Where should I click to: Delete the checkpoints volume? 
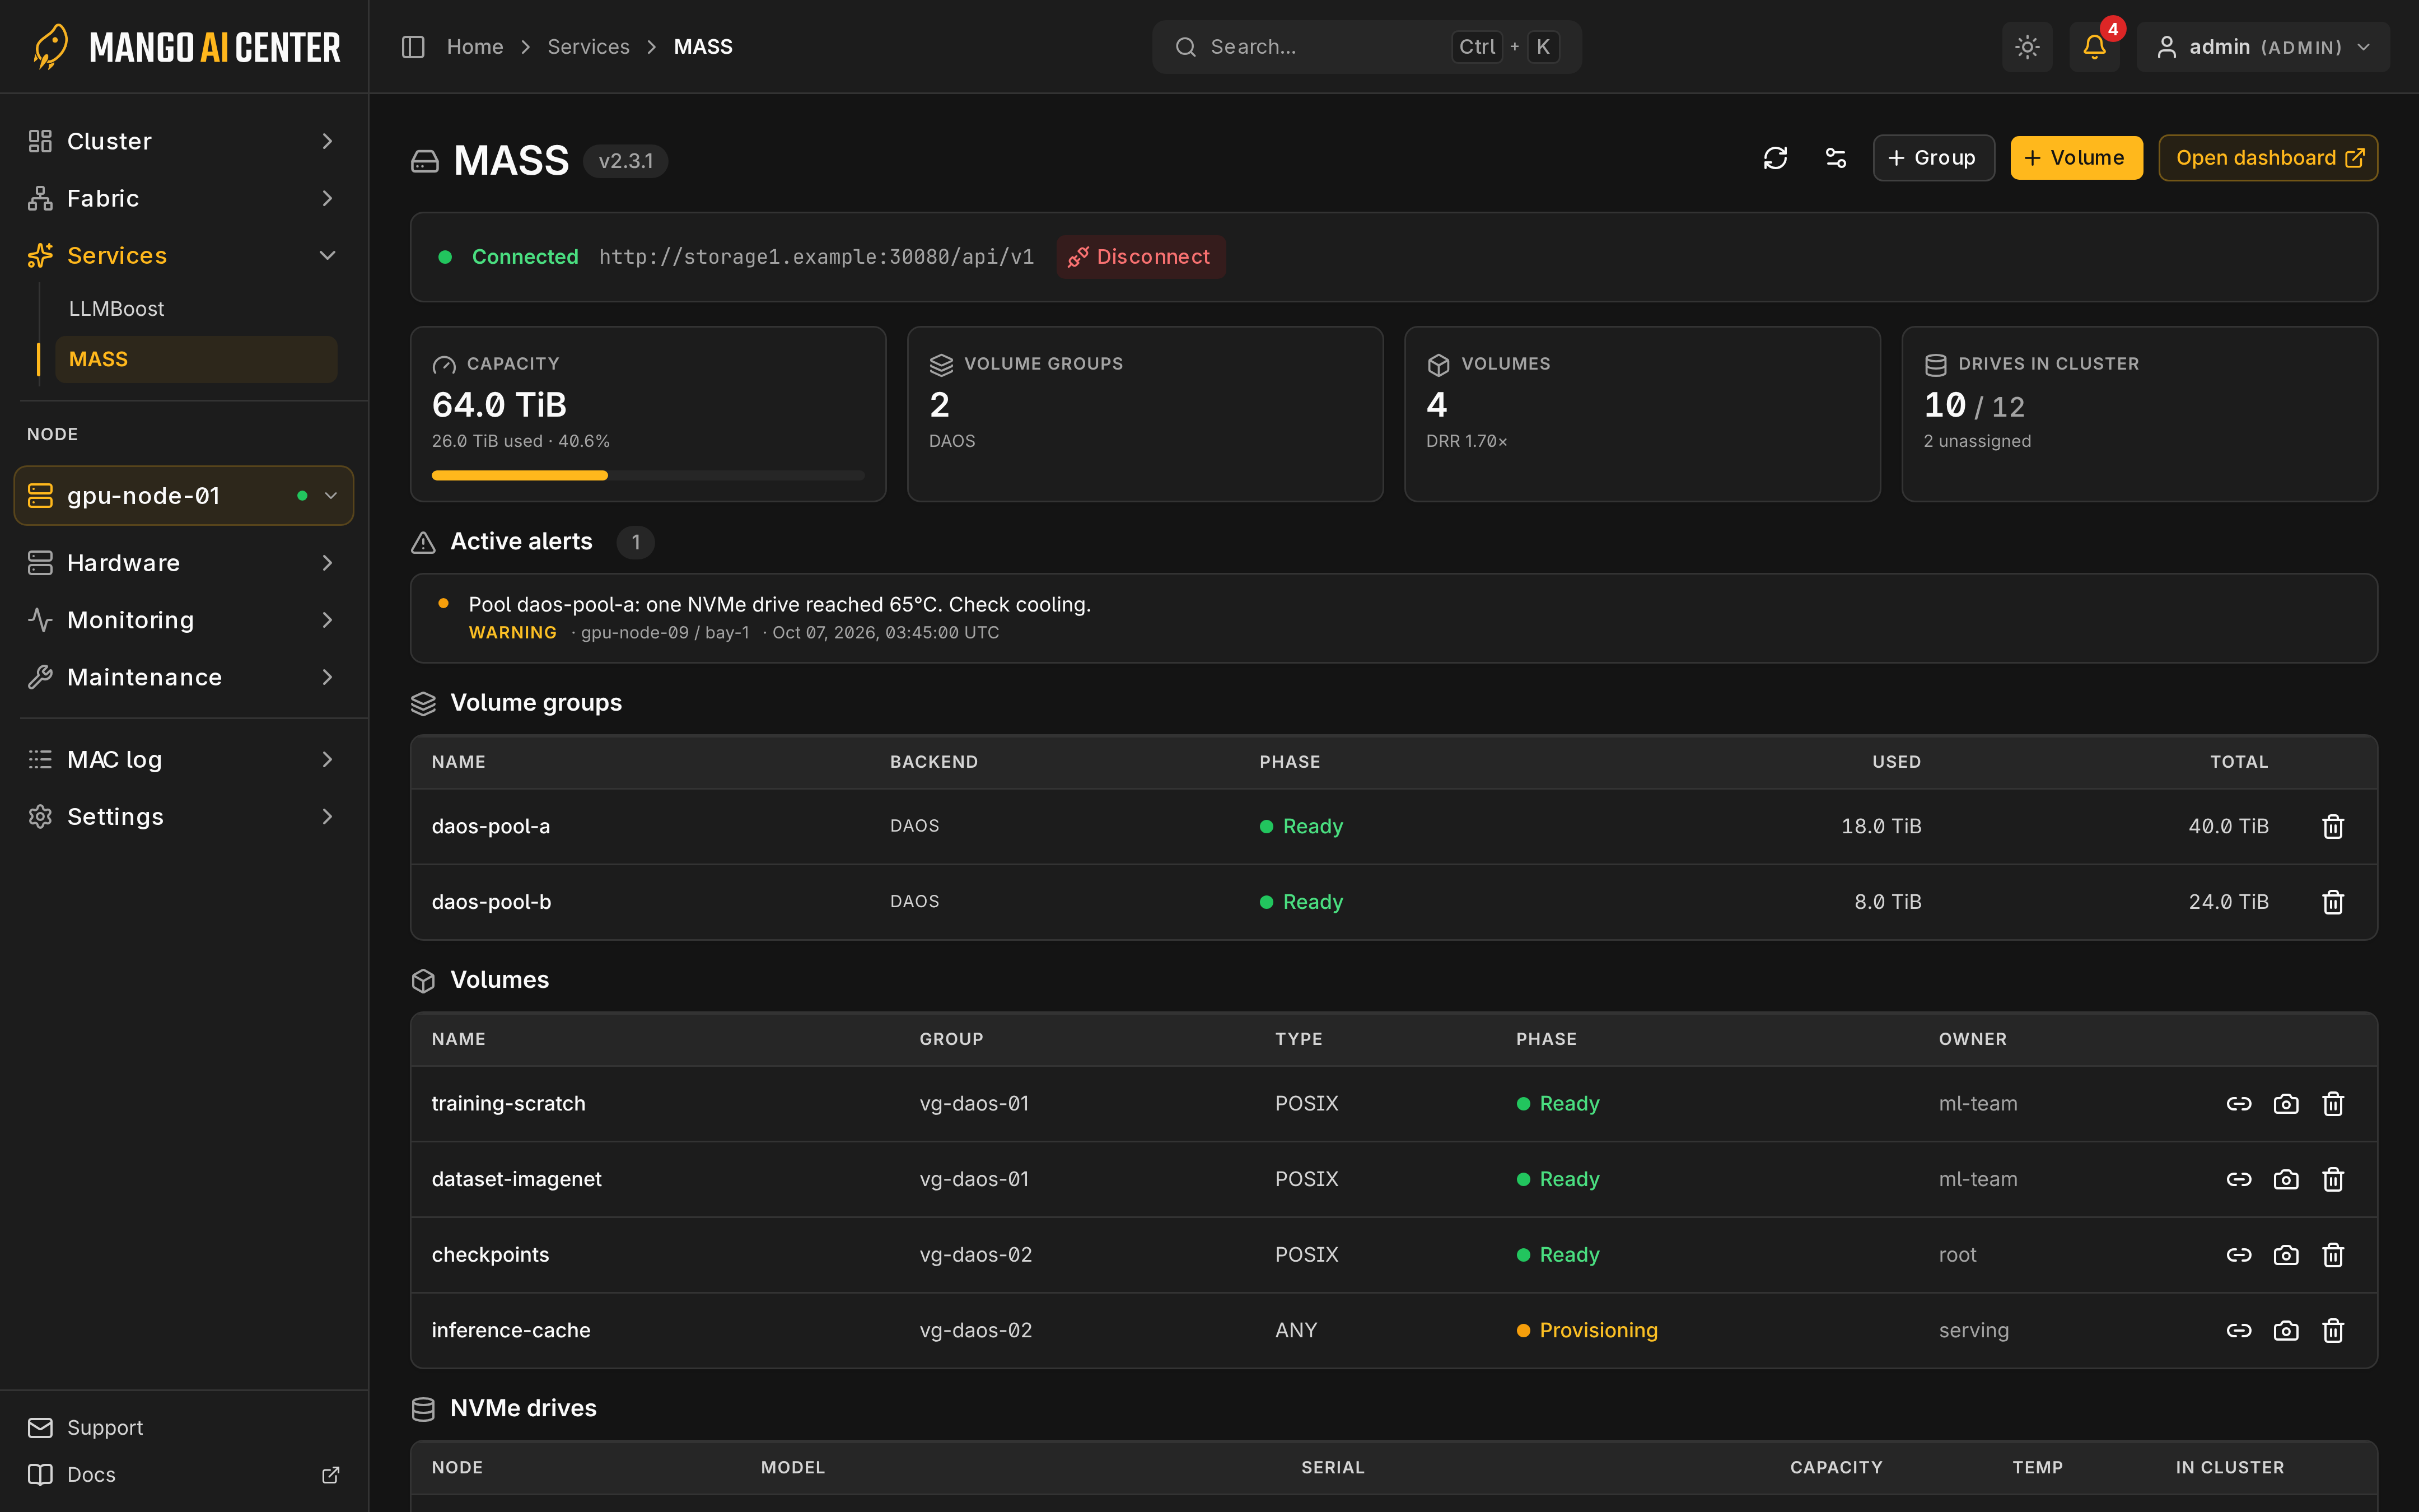click(x=2333, y=1255)
